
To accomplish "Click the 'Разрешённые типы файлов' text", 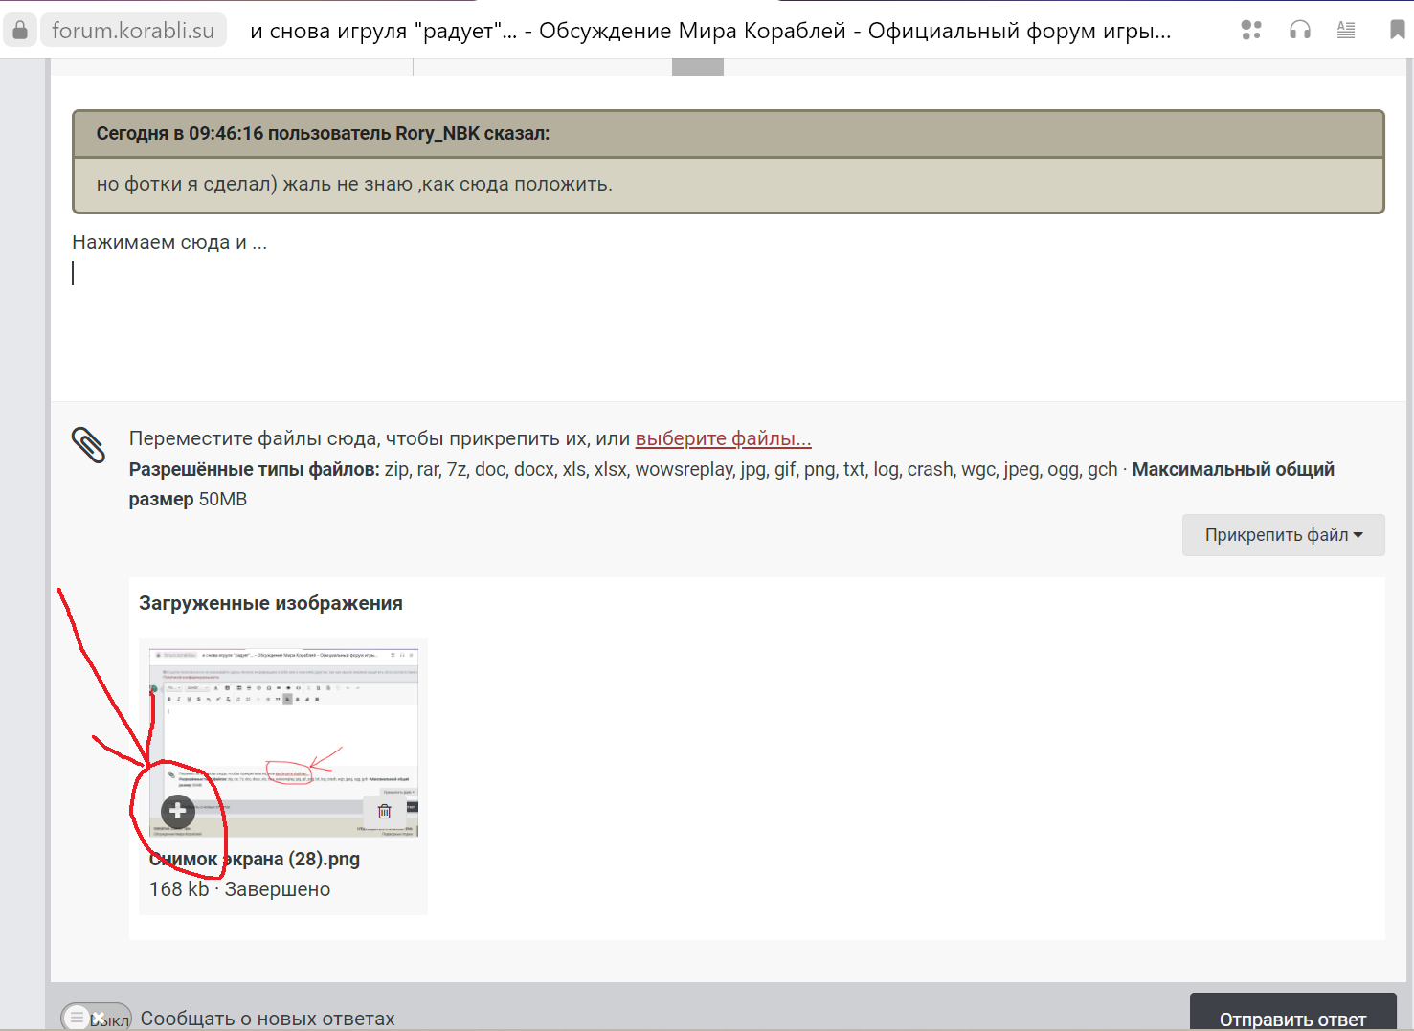I will (x=254, y=469).
